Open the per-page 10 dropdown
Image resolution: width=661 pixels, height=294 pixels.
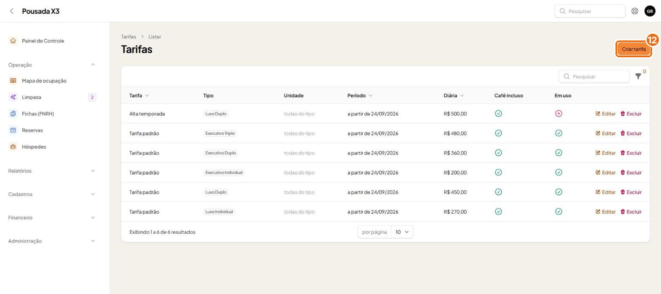click(402, 232)
